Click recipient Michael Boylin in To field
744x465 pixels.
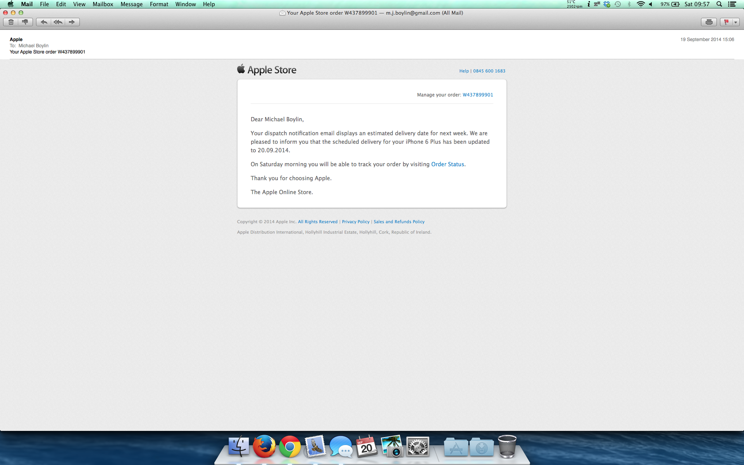[x=34, y=46]
